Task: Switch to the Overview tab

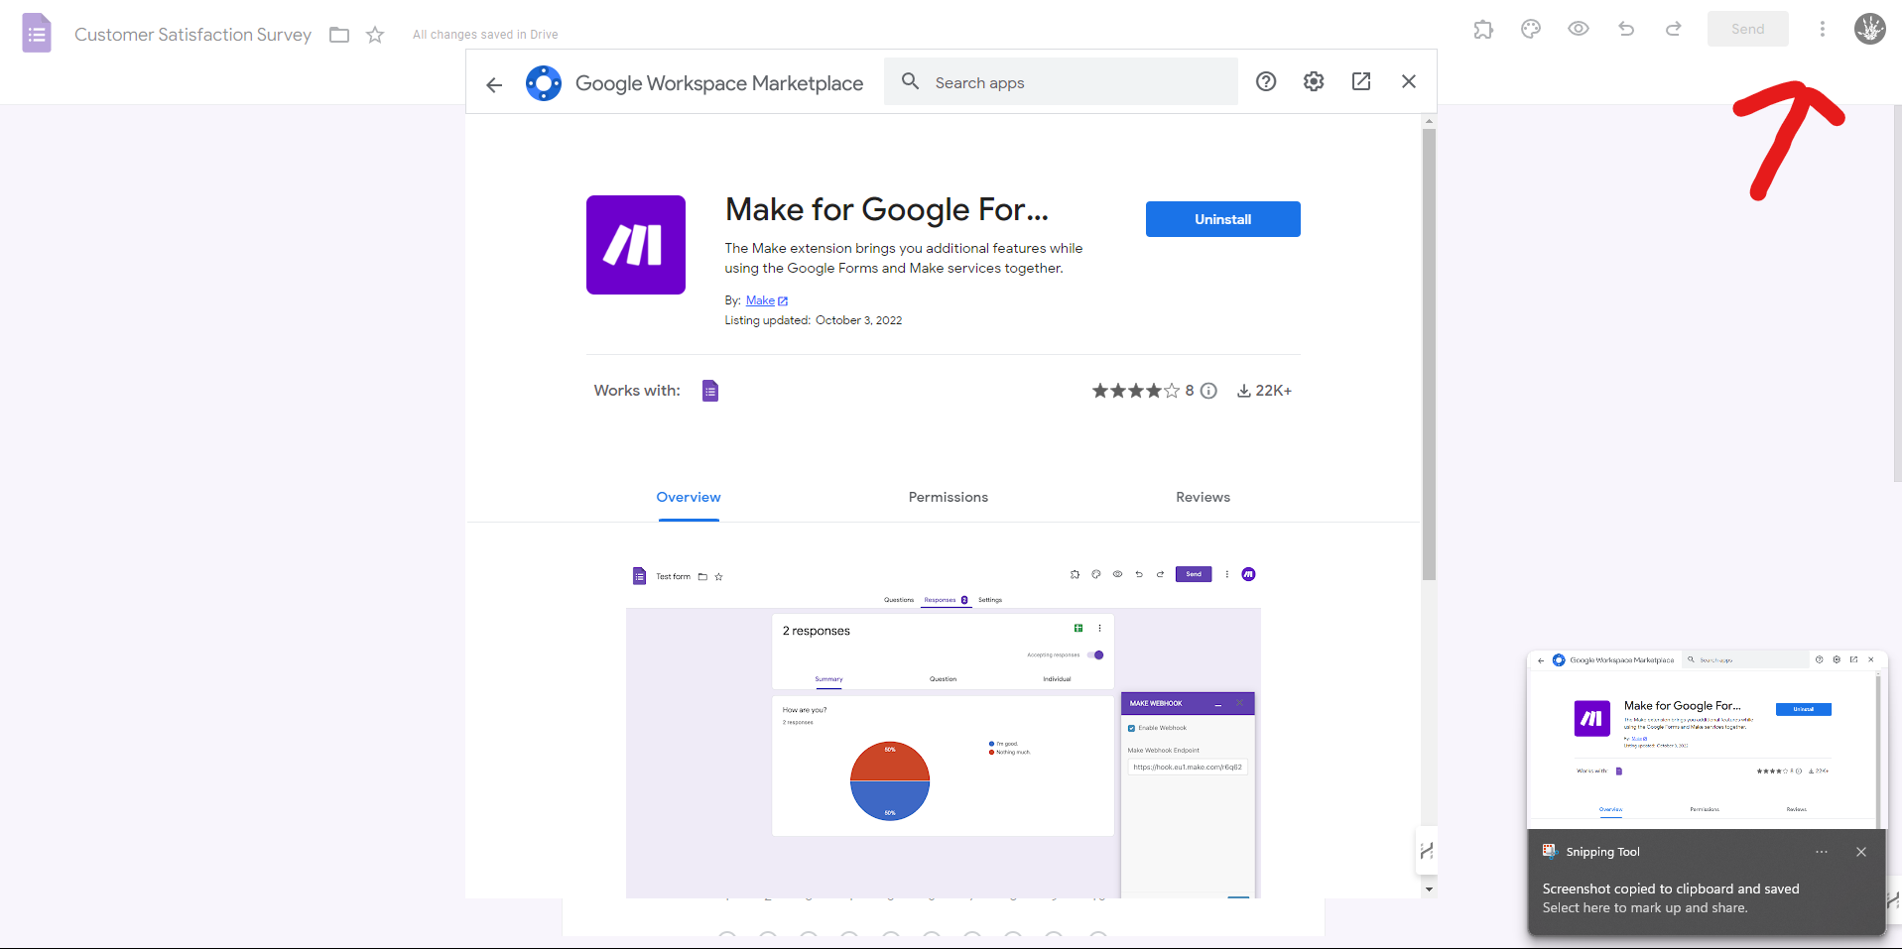Action: click(x=689, y=498)
